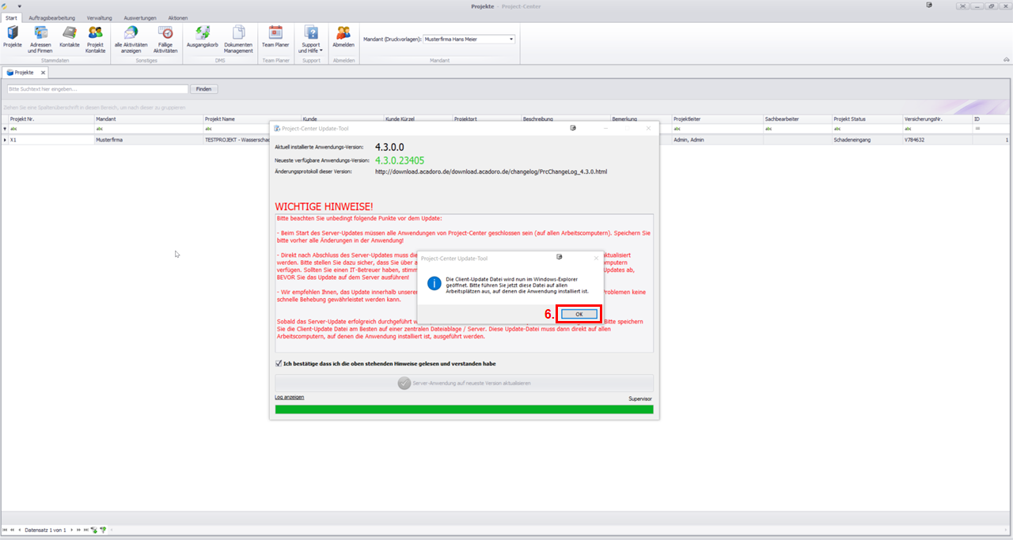
Task: Open Adressen und Firmen
Action: pyautogui.click(x=40, y=38)
